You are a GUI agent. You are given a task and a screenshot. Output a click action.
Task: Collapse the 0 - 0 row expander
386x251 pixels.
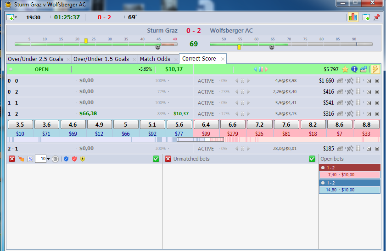pos(369,81)
